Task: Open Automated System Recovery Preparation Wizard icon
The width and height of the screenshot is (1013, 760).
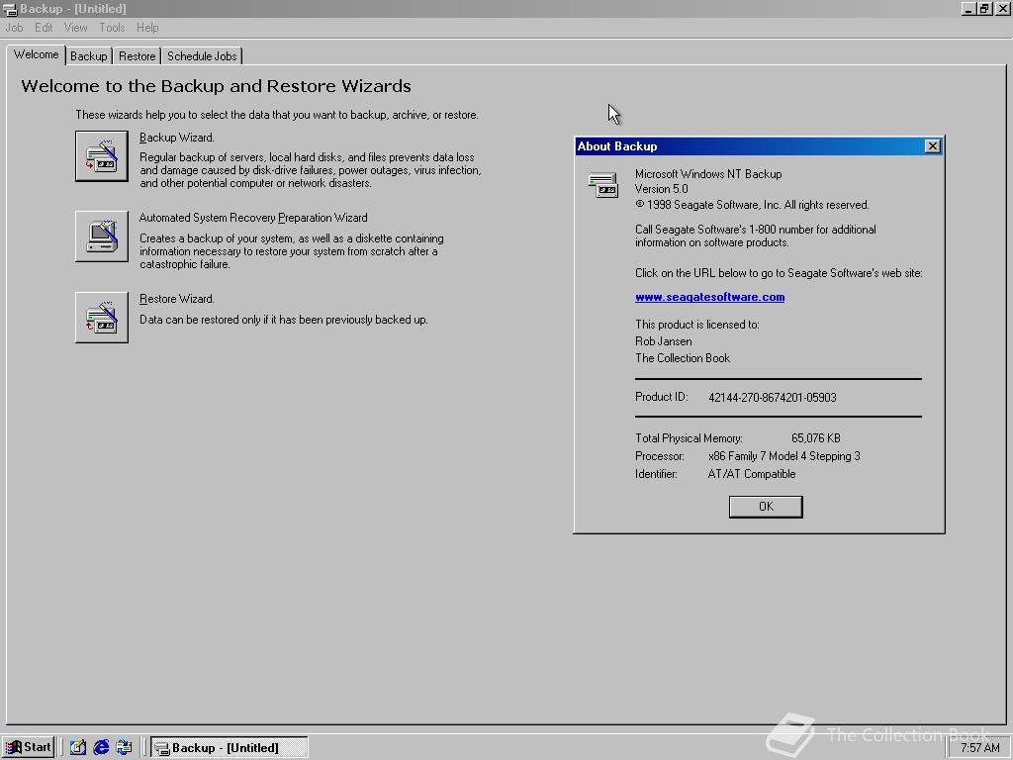Action: coord(102,237)
